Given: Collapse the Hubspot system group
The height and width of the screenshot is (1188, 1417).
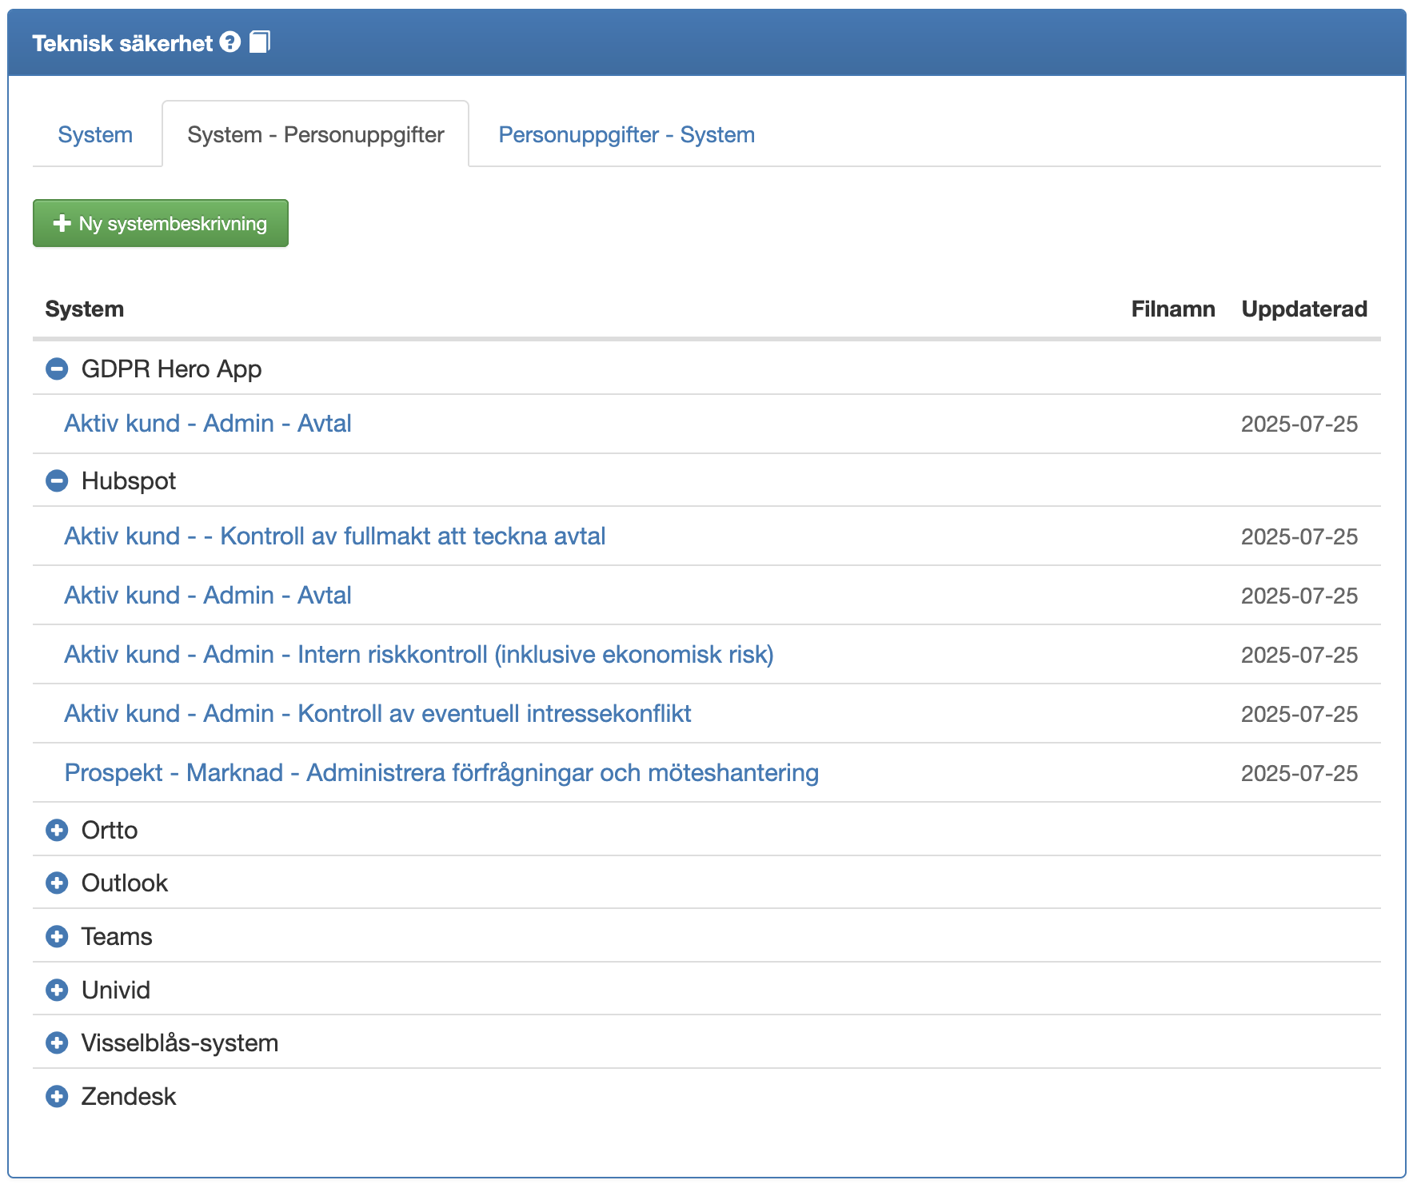Looking at the screenshot, I should coord(57,481).
